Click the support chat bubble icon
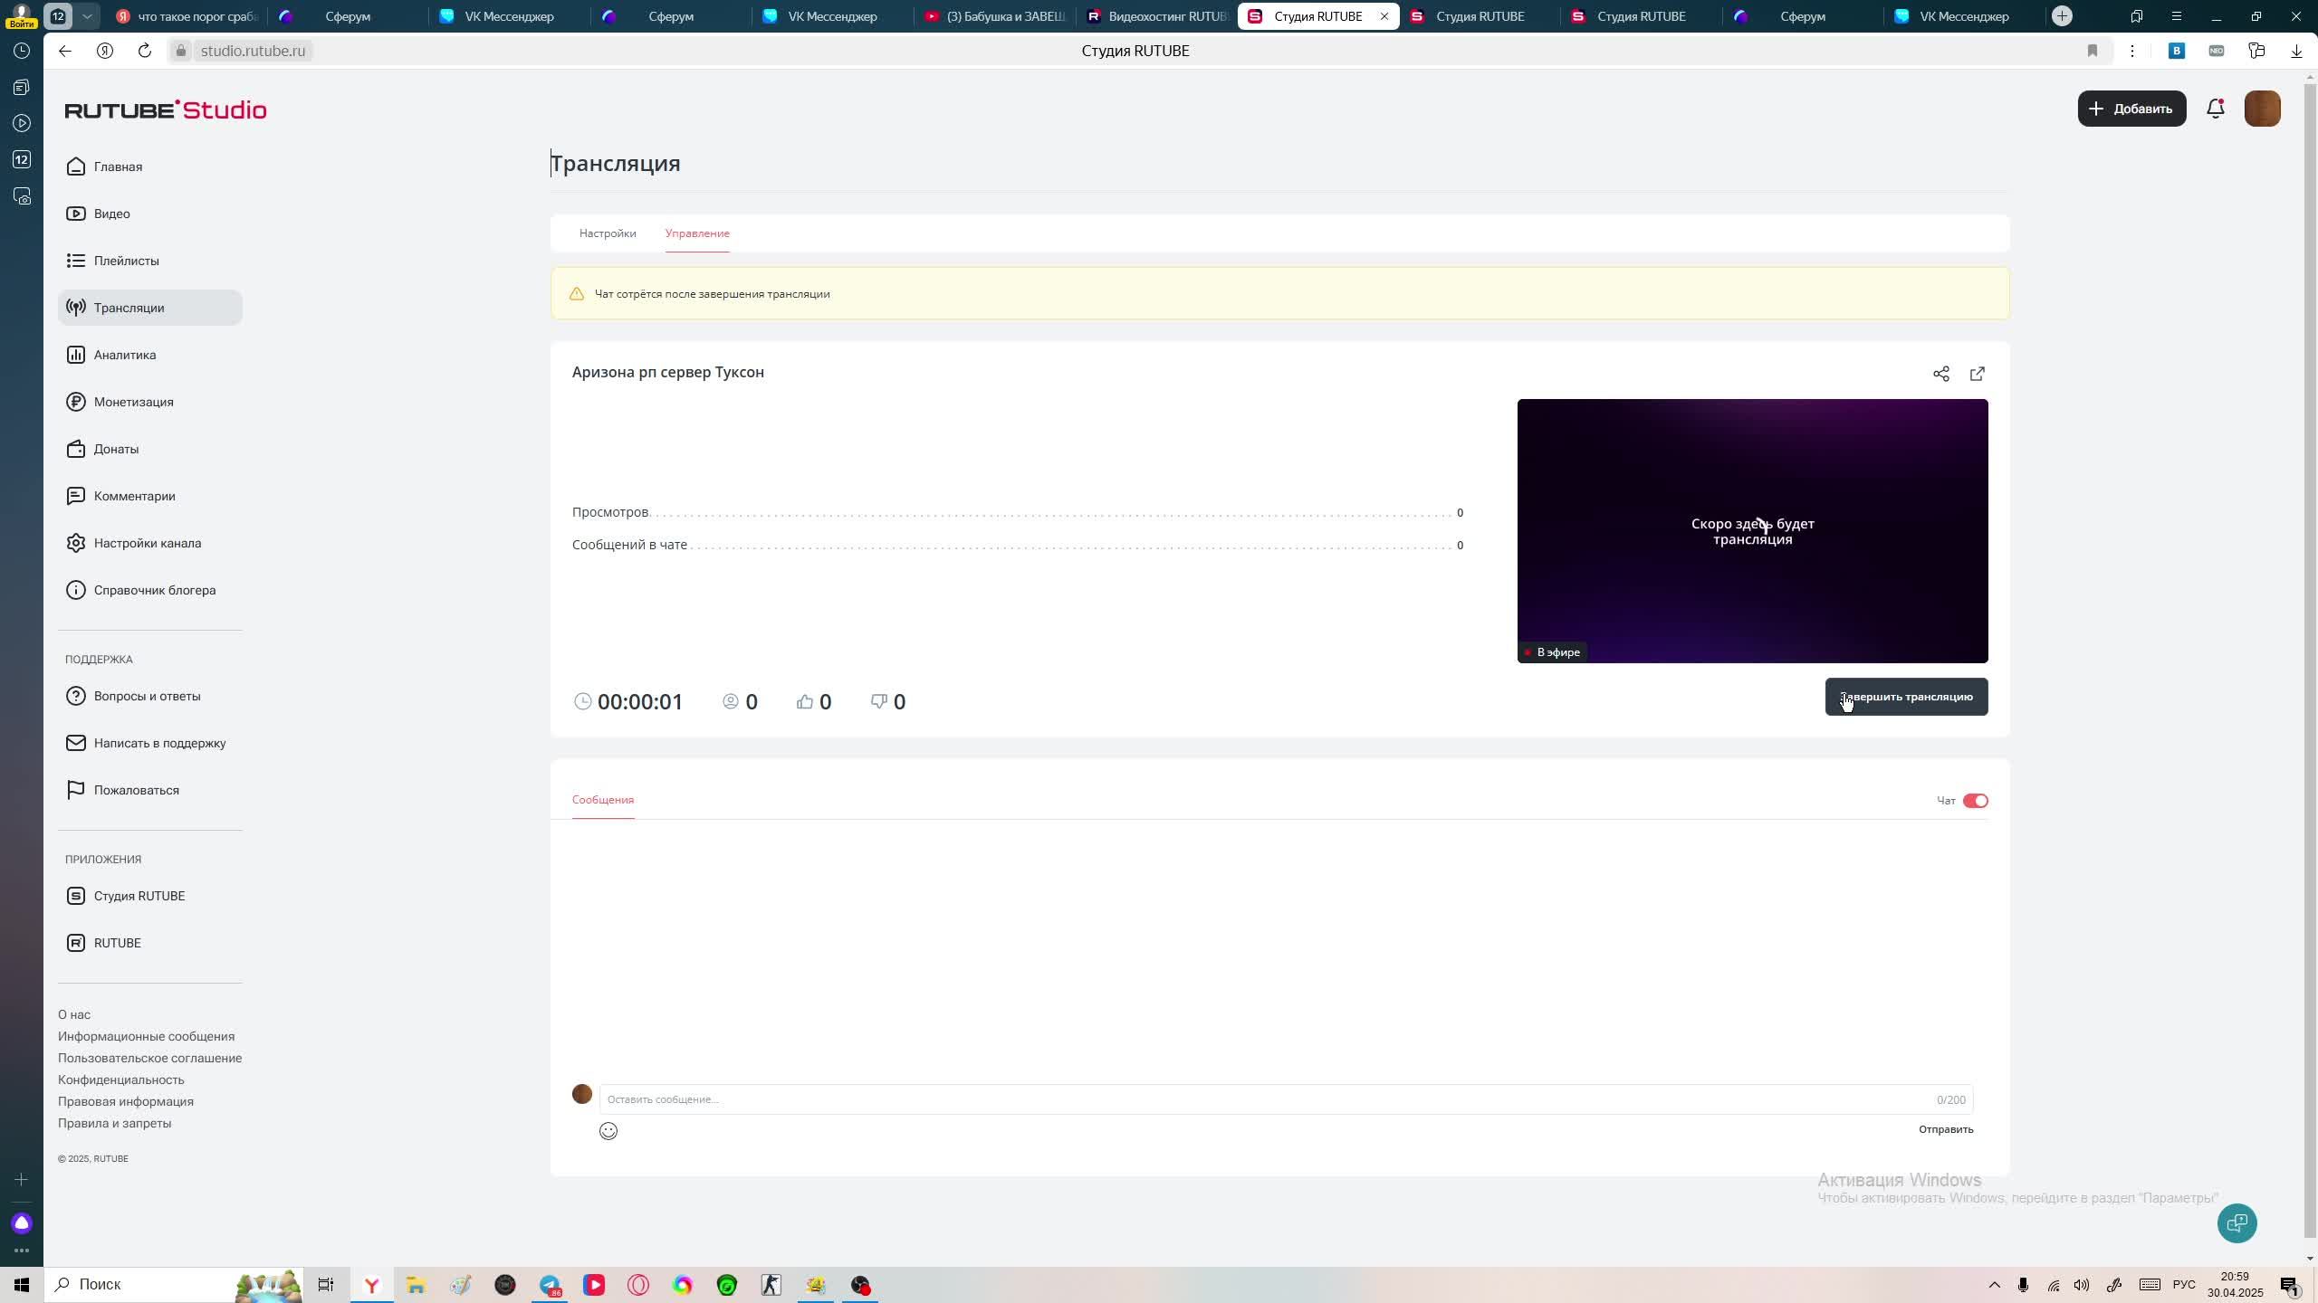Screen dimensions: 2318x1303 (x=2237, y=1223)
